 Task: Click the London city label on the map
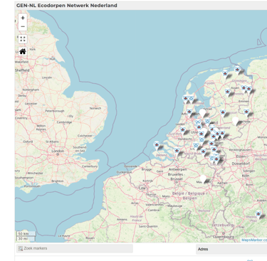58,151
